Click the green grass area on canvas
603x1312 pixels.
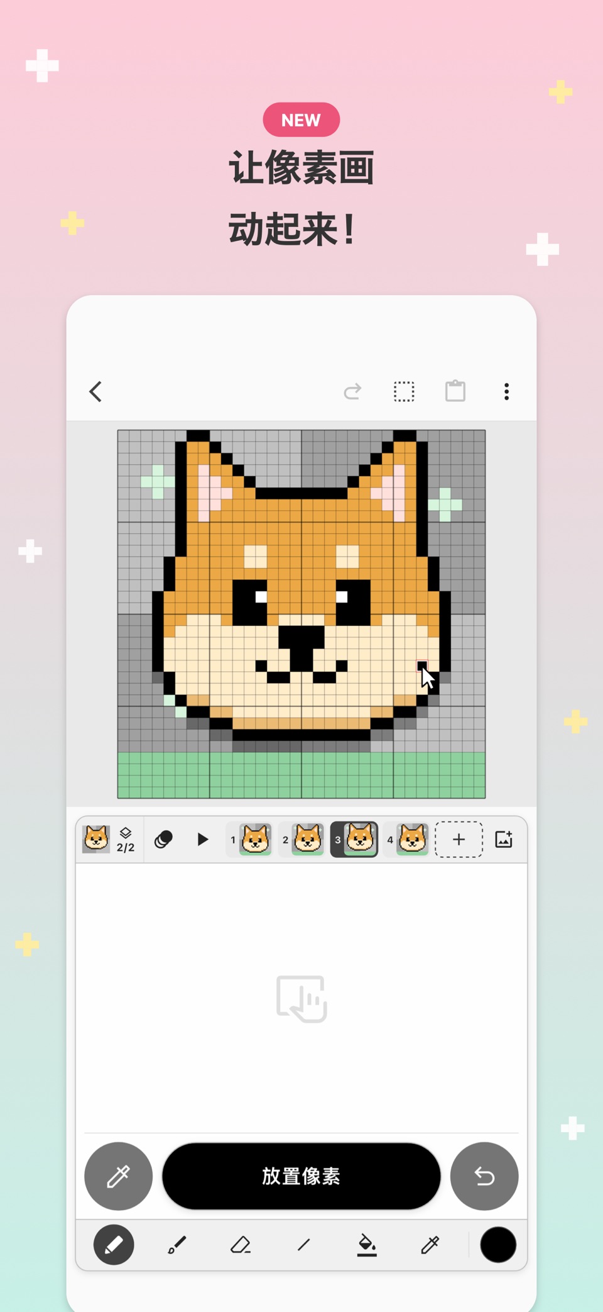pos(301,775)
